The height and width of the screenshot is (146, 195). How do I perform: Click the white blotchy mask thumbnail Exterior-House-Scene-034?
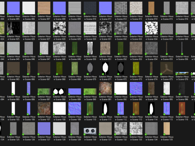[151, 28]
